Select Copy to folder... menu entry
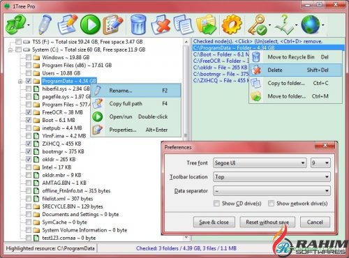 coord(295,83)
